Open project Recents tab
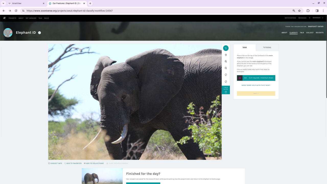This screenshot has width=327, height=184. (320, 33)
